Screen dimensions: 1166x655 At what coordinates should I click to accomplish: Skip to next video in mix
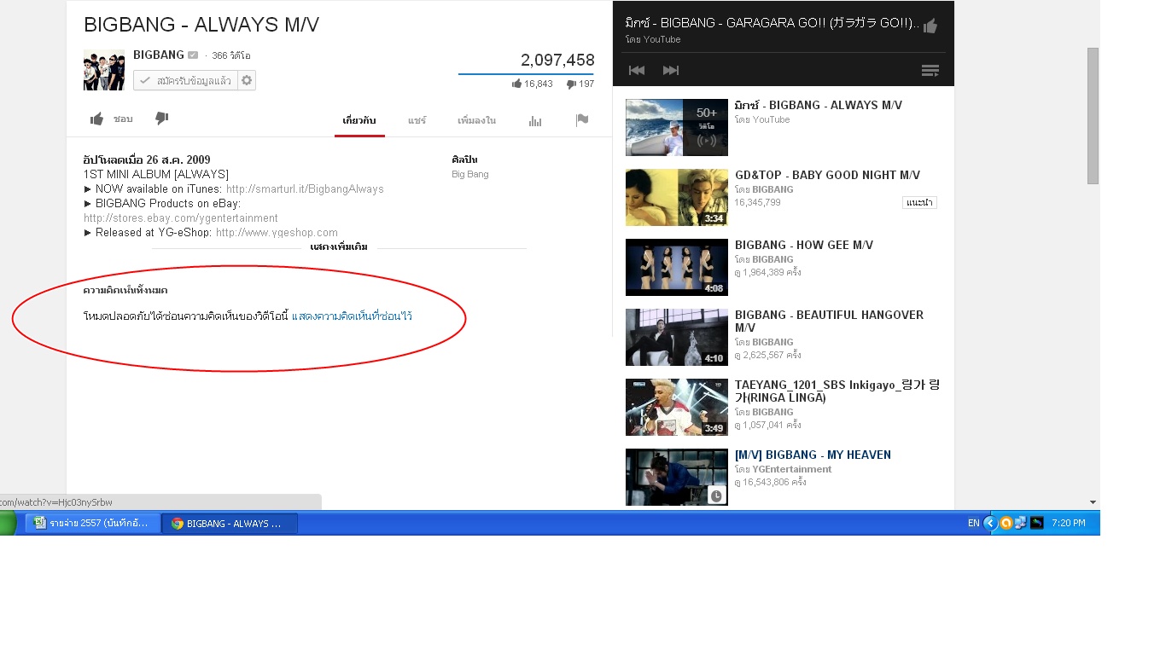(671, 70)
